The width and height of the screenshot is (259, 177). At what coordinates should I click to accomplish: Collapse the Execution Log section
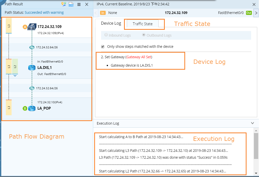[252, 123]
